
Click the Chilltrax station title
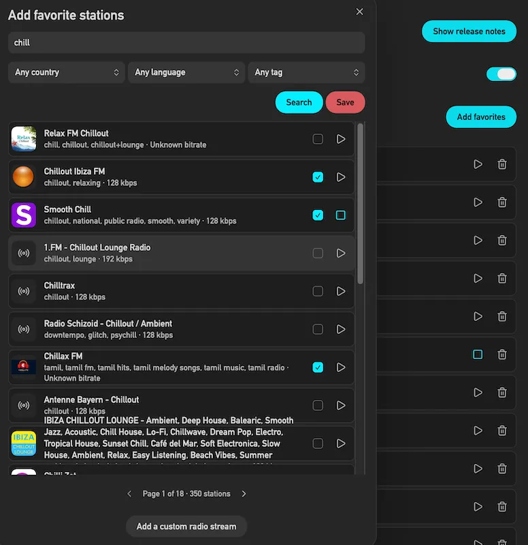pos(59,285)
